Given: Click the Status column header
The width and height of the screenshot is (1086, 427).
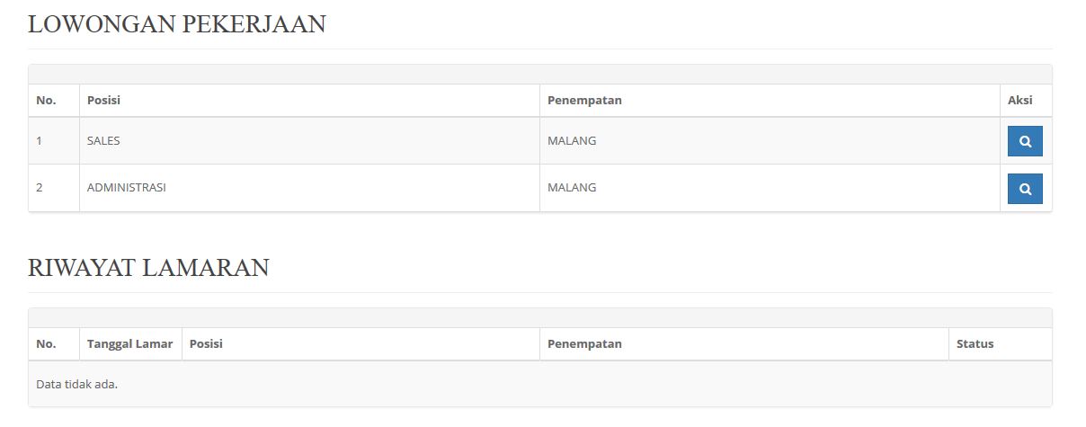Looking at the screenshot, I should point(975,343).
